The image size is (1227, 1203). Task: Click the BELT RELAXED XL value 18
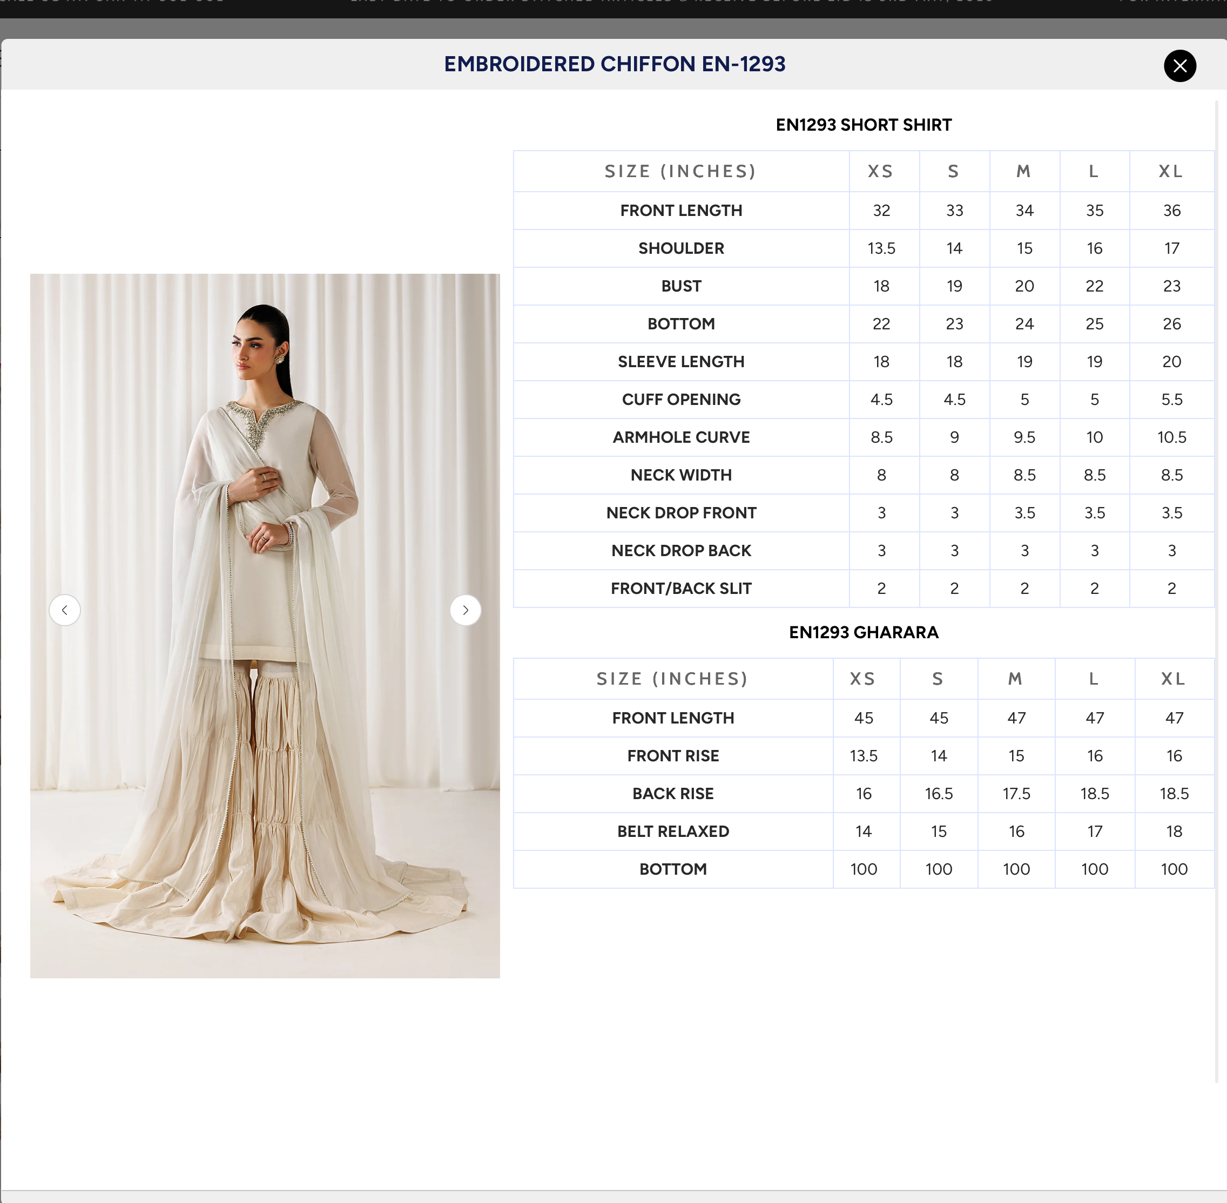coord(1174,832)
